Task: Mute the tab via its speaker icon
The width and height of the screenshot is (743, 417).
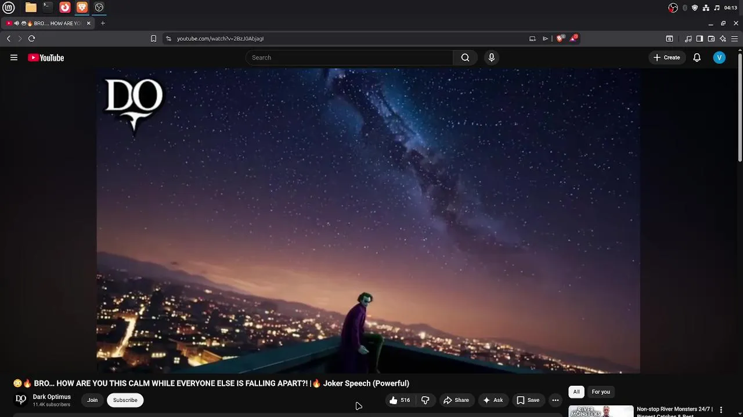Action: point(16,23)
